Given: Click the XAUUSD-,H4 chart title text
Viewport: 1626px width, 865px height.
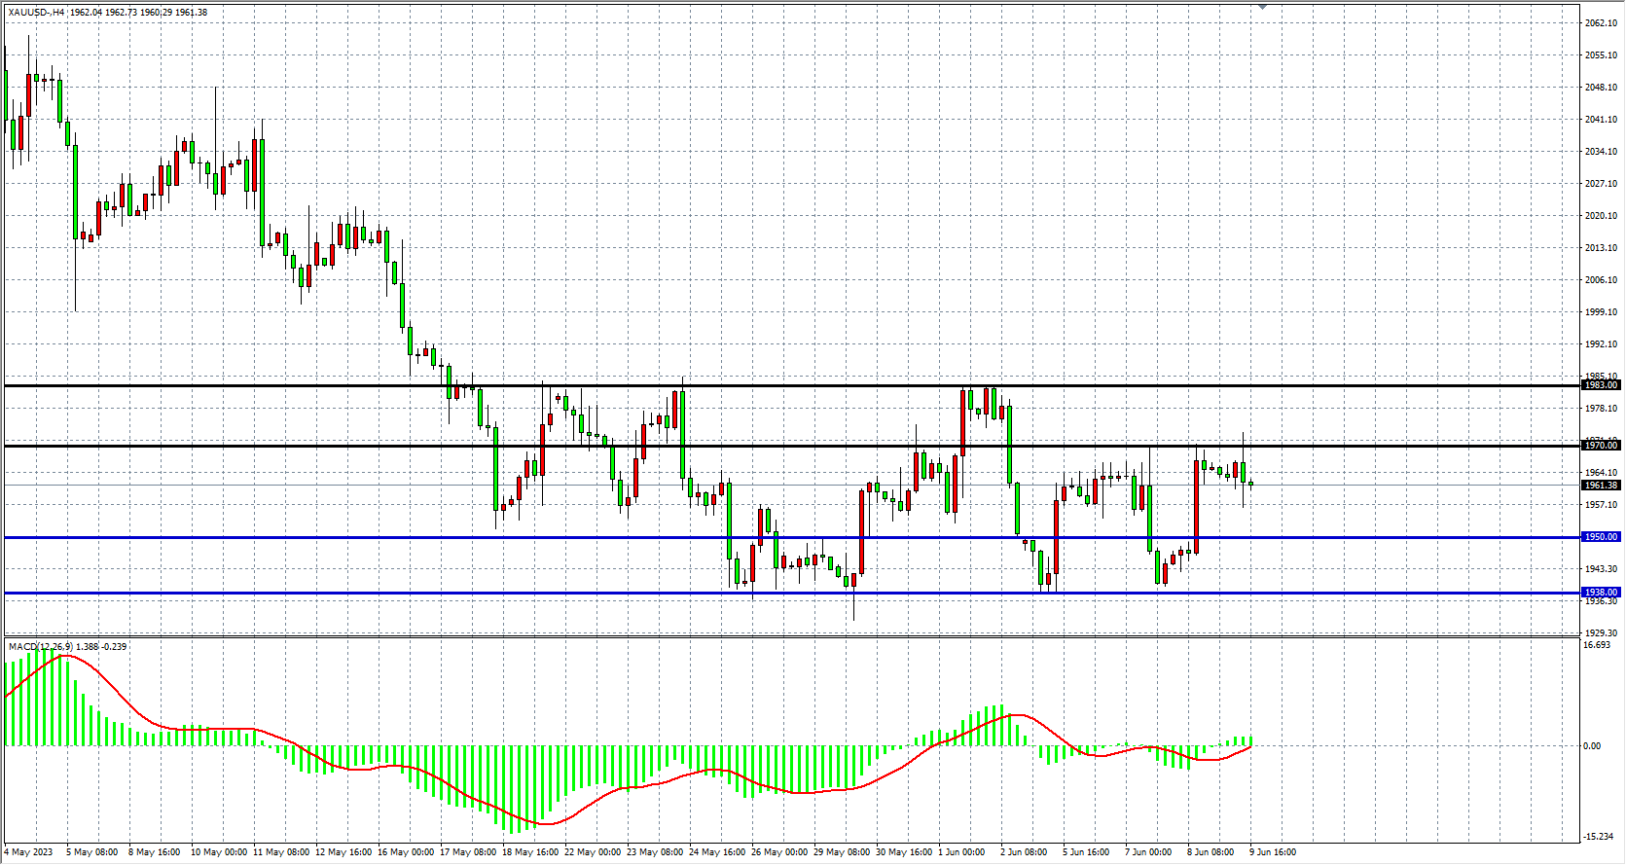Looking at the screenshot, I should click(x=37, y=13).
